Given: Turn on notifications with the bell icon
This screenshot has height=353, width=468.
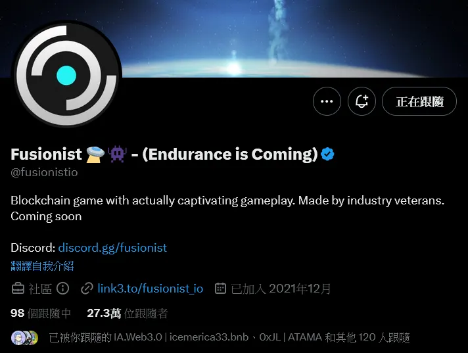Looking at the screenshot, I should (362, 101).
